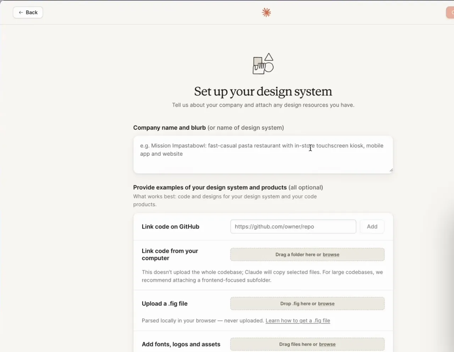Click 'Link code from your computer' label
Screen dimensions: 454x352
click(170, 255)
